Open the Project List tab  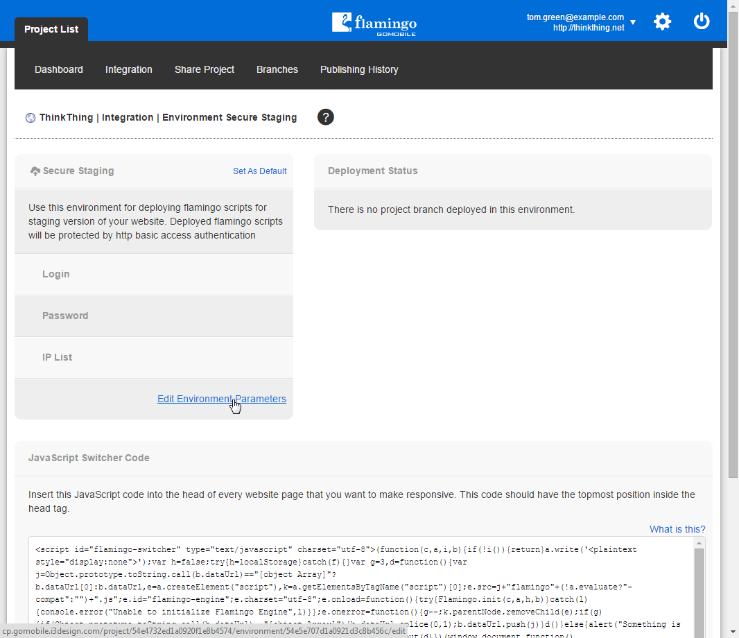pos(51,29)
